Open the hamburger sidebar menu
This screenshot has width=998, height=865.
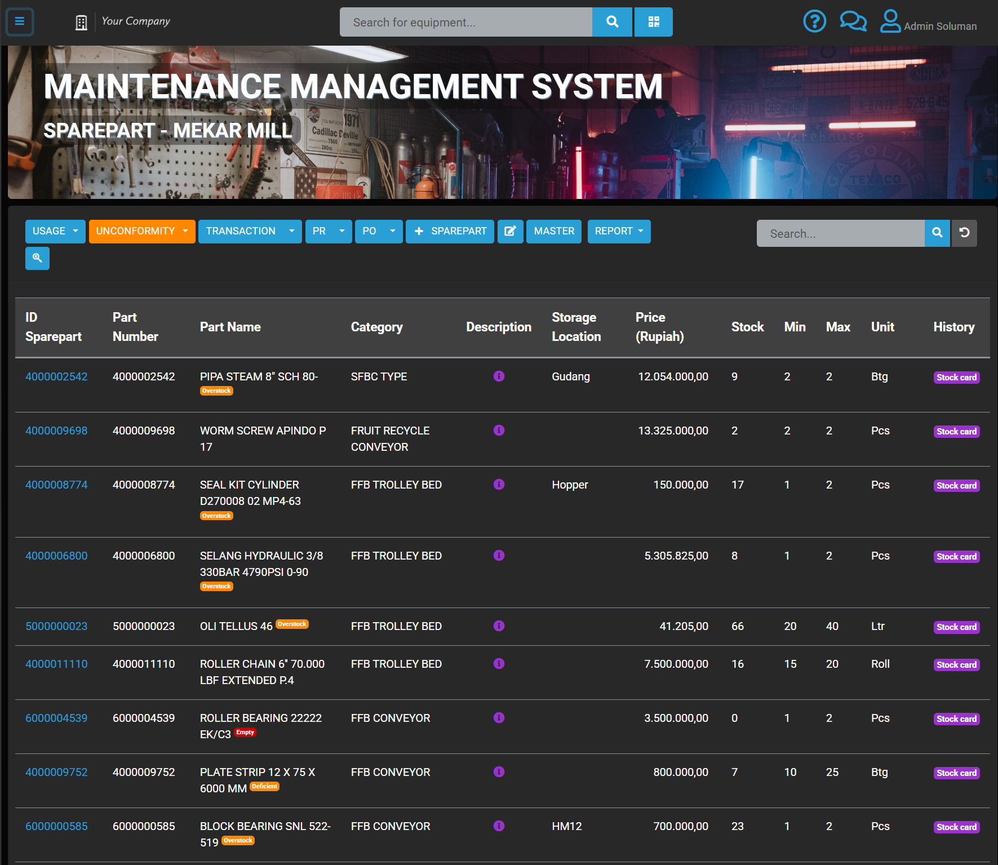point(20,22)
